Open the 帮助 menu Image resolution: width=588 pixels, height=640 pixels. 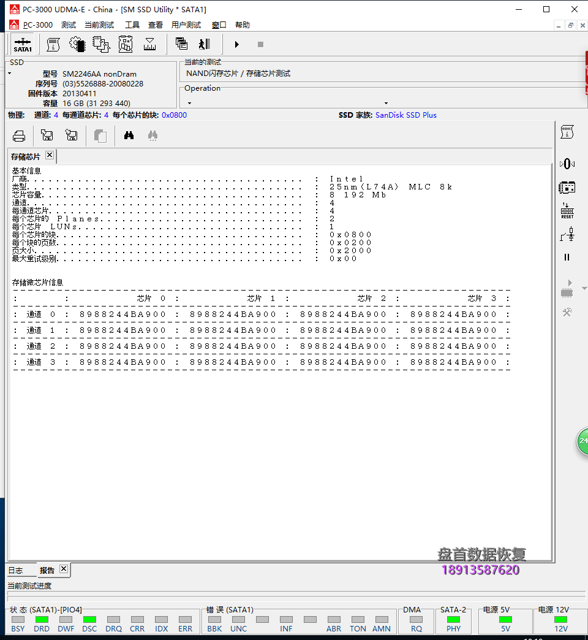pyautogui.click(x=242, y=25)
